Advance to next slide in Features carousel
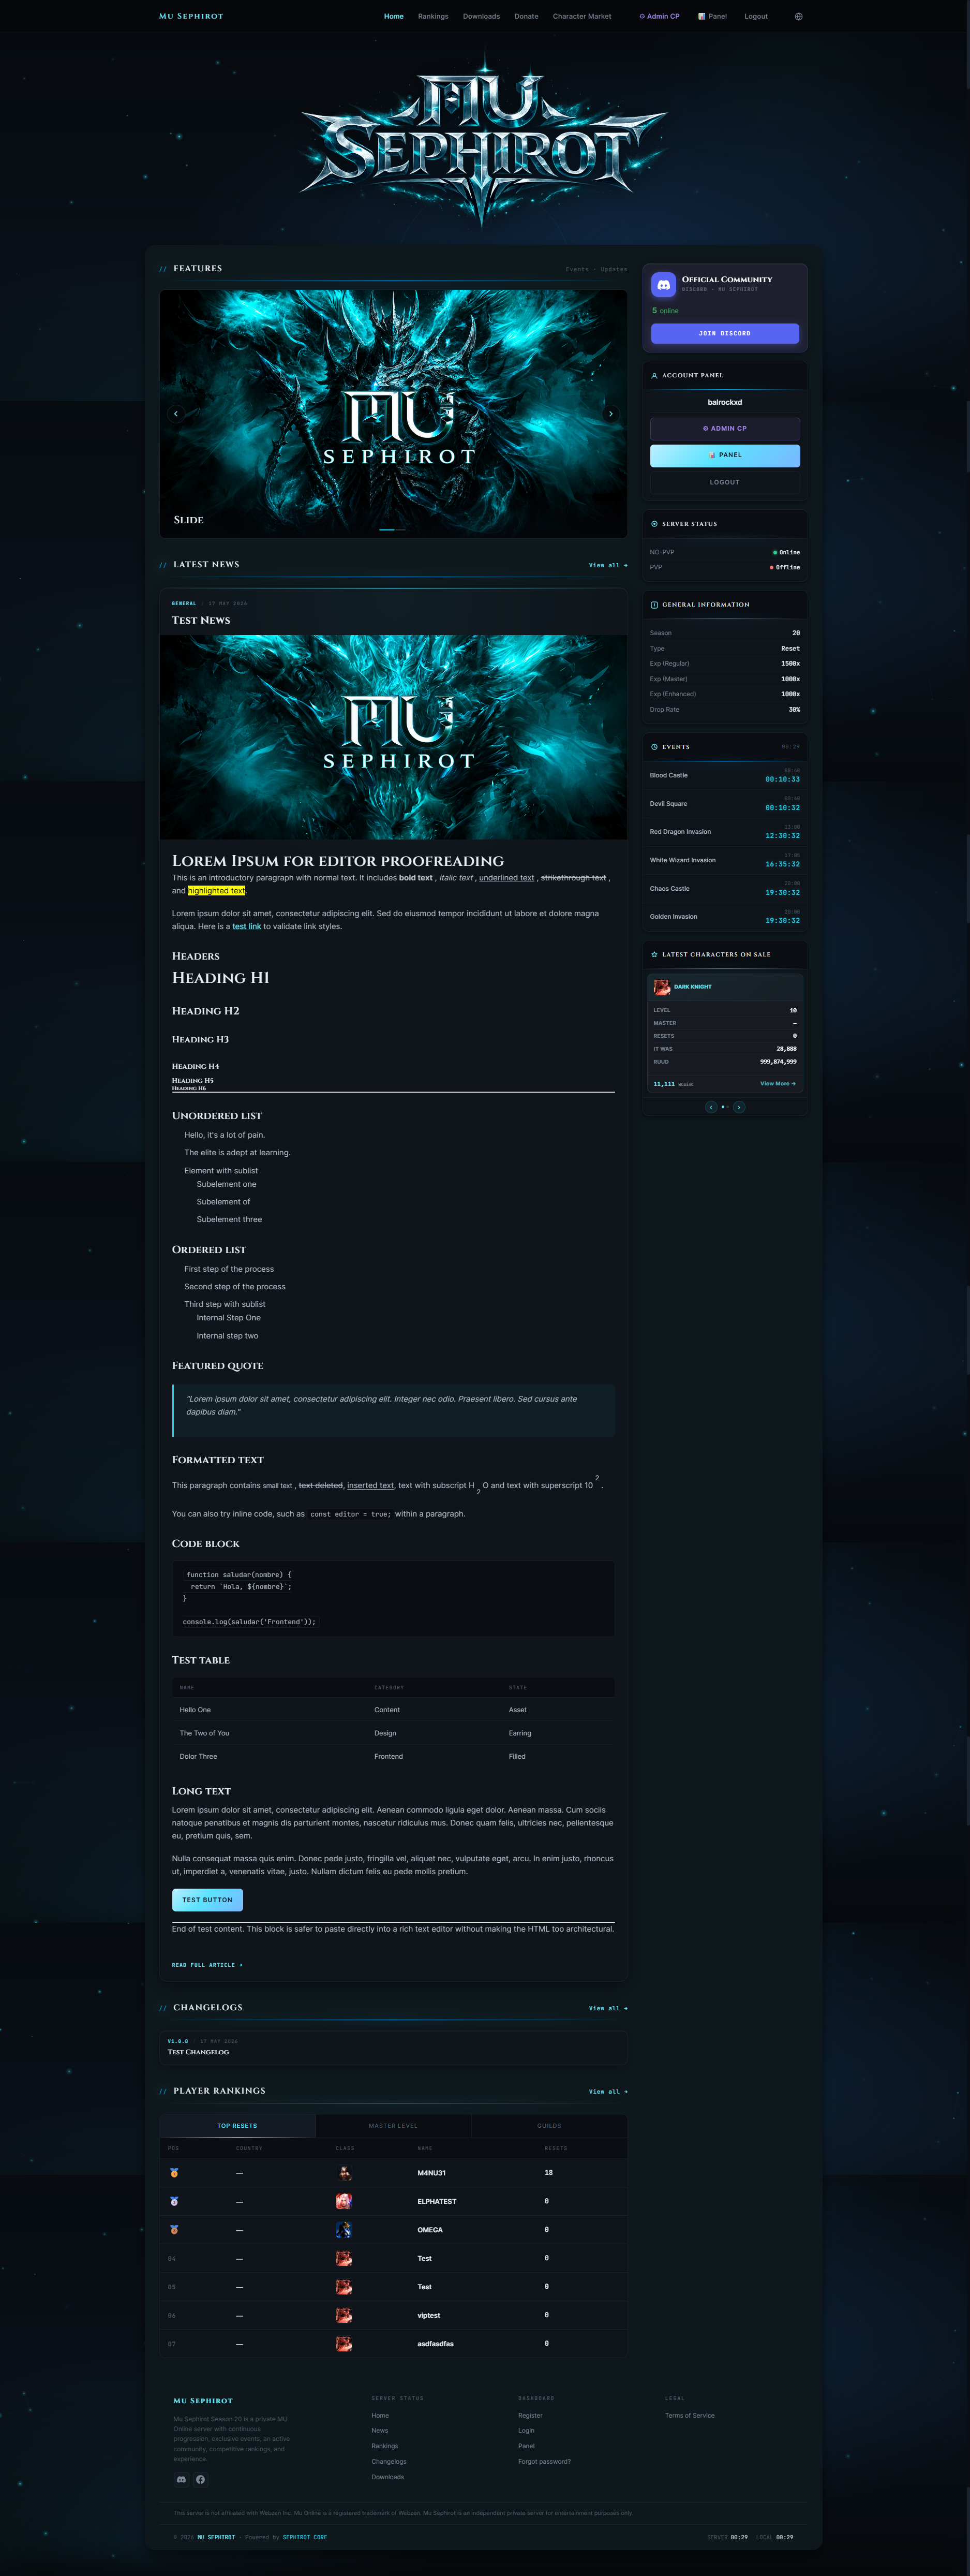 pos(611,413)
